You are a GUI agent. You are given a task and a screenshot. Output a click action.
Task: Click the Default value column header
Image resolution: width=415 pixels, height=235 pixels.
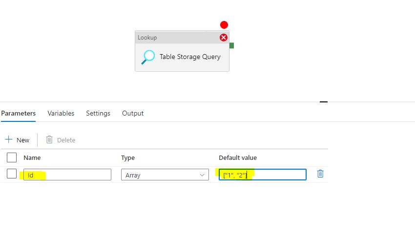238,158
